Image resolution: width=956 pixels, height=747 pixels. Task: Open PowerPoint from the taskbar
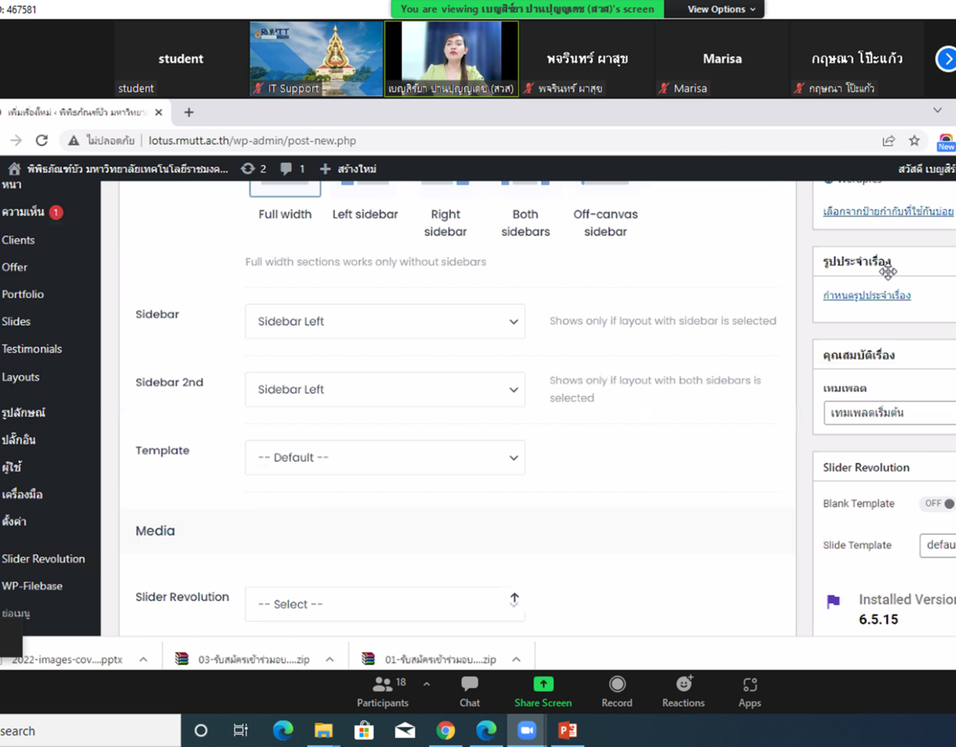click(568, 731)
